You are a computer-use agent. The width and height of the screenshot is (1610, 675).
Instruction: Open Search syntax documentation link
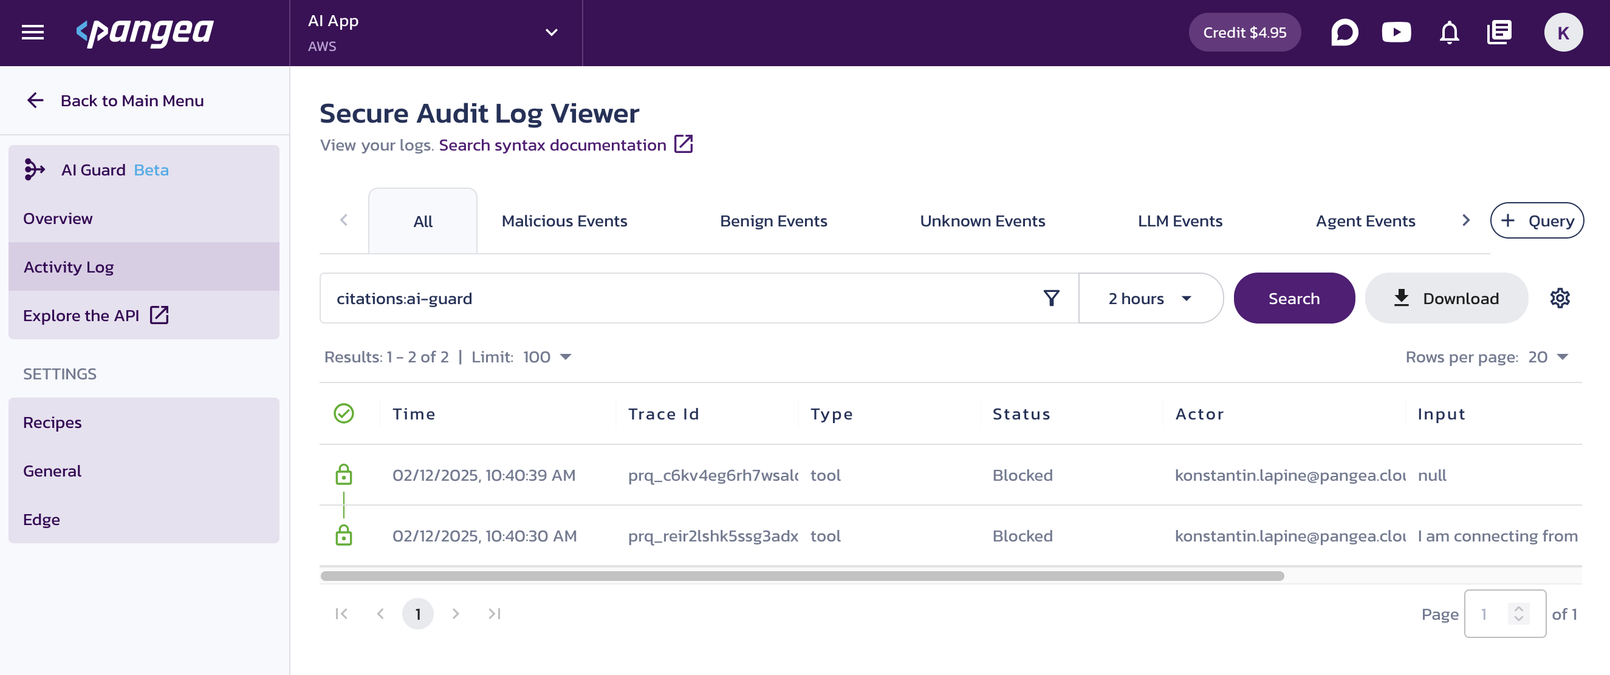click(552, 144)
